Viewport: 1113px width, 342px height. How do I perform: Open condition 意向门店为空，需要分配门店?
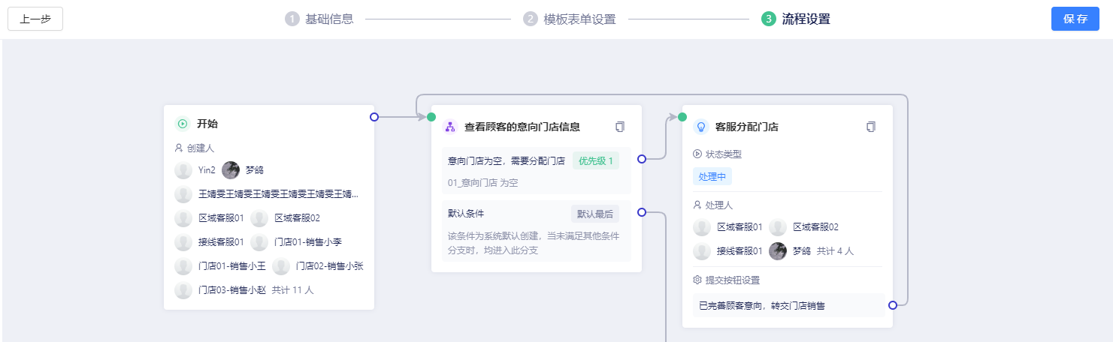[x=507, y=160]
